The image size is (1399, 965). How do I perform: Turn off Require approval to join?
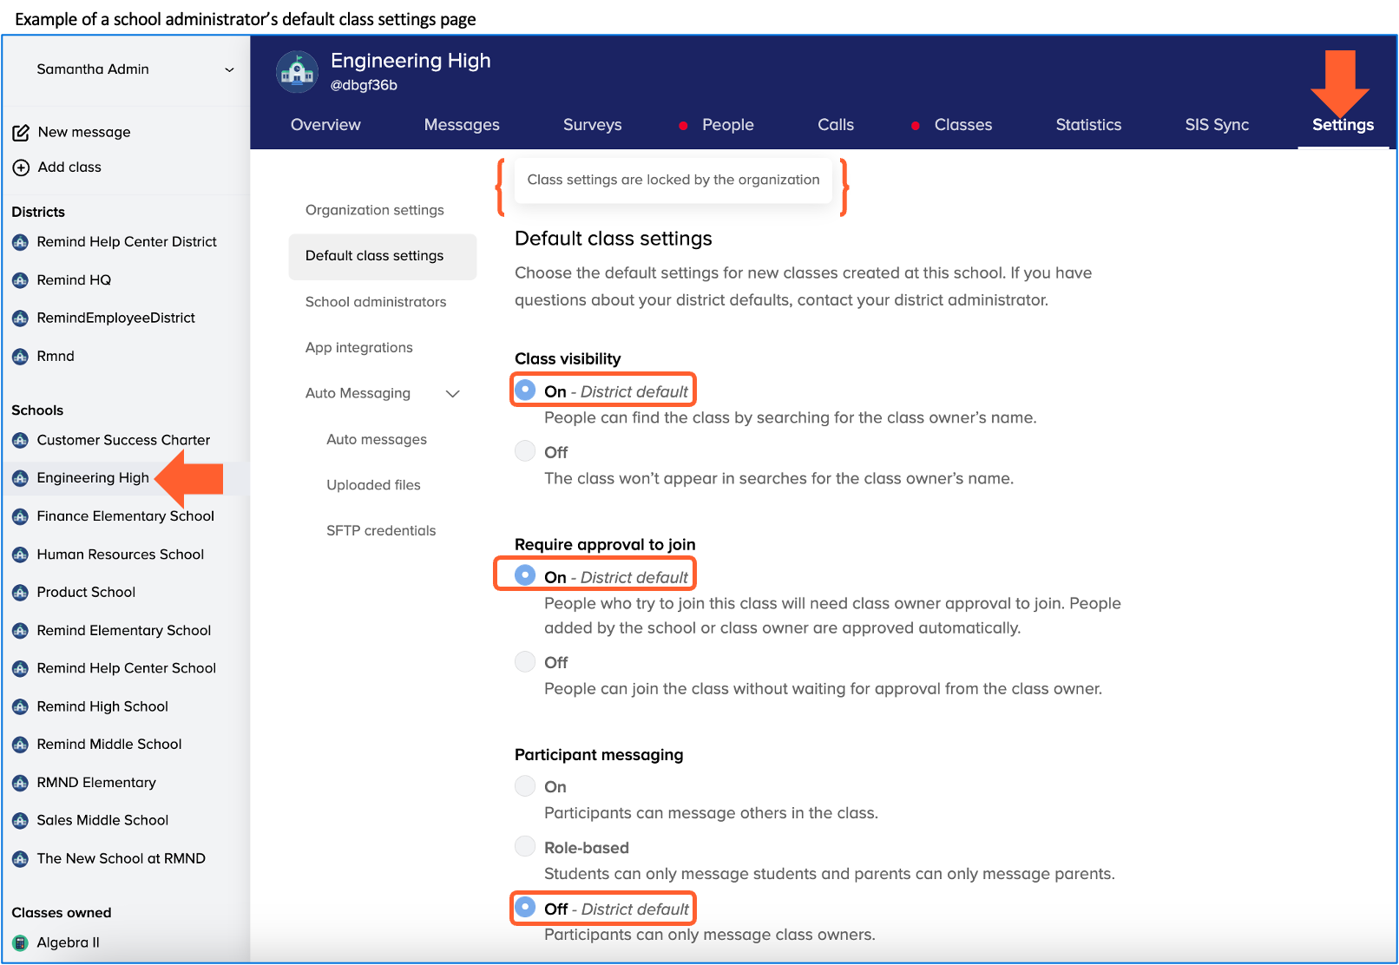(525, 662)
